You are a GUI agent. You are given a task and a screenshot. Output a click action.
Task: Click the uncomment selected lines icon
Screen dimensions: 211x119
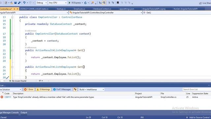pyautogui.click(x=113, y=3)
